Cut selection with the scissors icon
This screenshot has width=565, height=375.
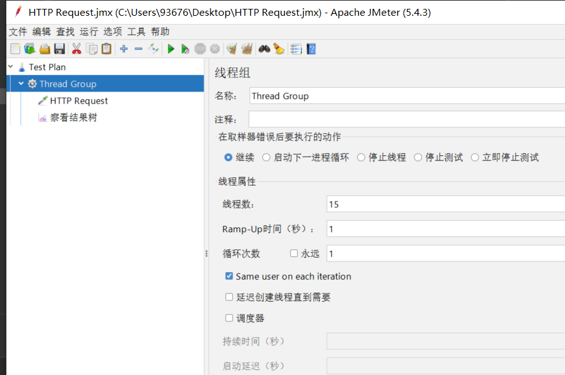click(76, 49)
